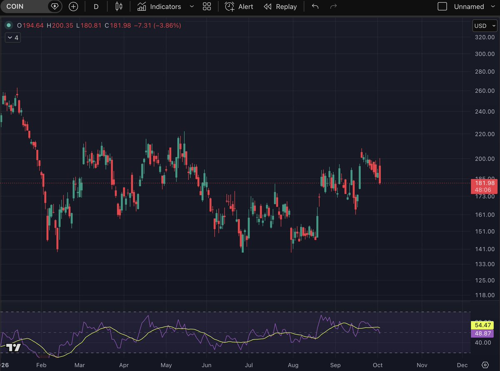500x371 pixels.
Task: Expand the indicator templates chevron
Action: 192,7
